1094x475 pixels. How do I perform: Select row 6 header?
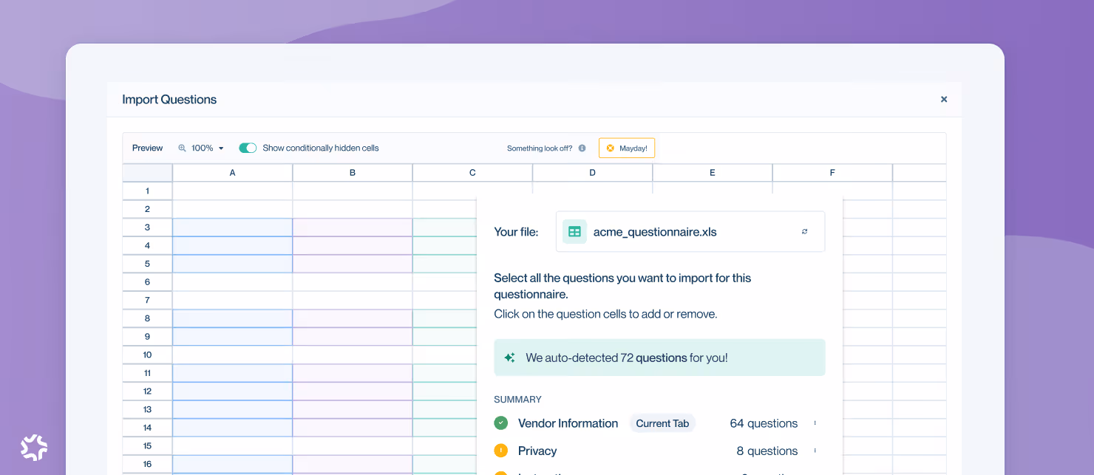147,282
